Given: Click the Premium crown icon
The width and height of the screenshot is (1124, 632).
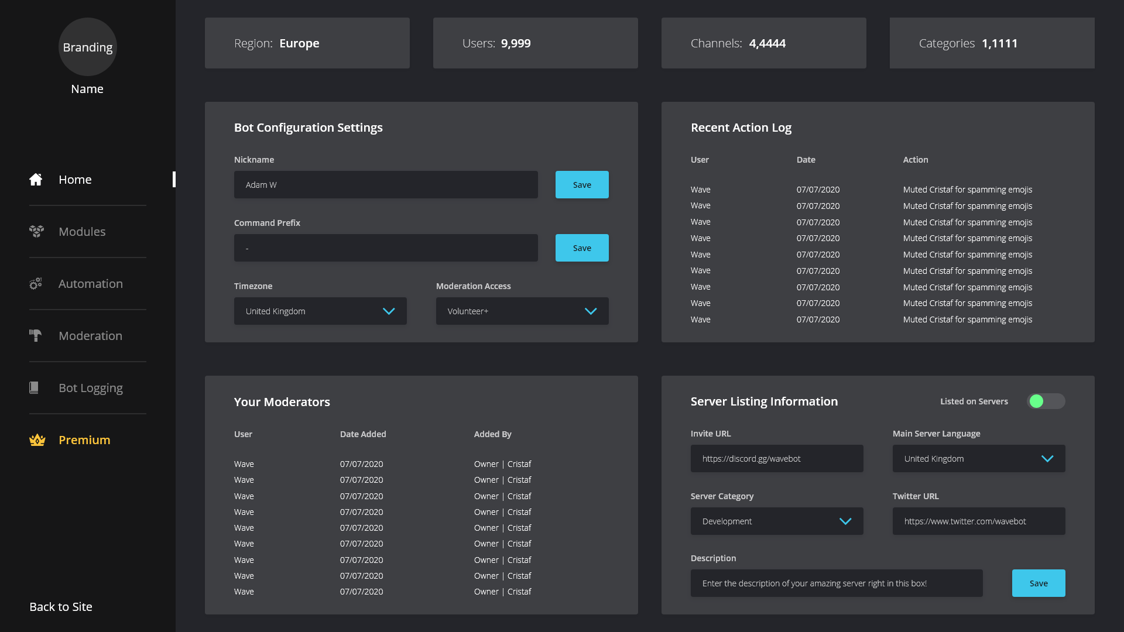Looking at the screenshot, I should [37, 439].
